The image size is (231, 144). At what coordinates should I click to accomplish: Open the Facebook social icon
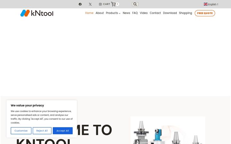tap(80, 4)
